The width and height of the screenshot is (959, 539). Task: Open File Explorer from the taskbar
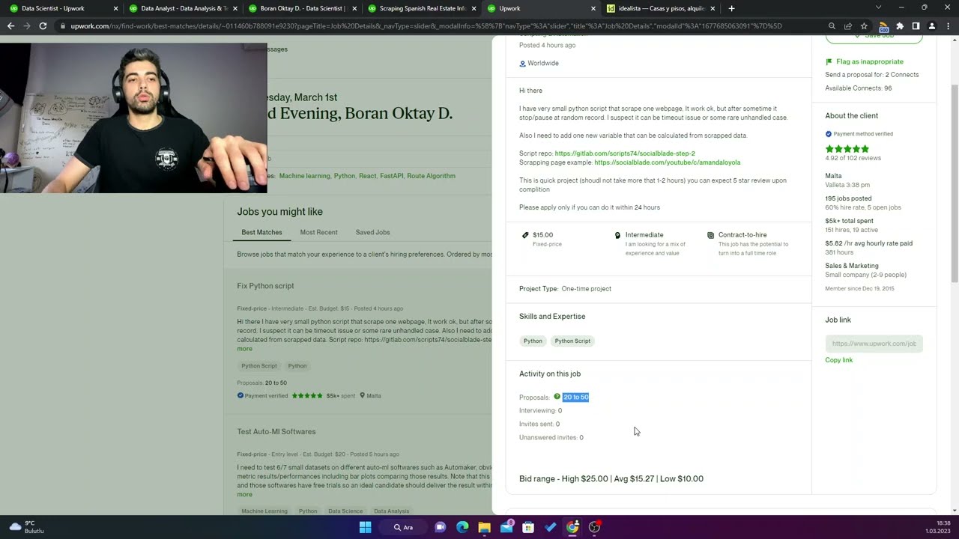484,527
